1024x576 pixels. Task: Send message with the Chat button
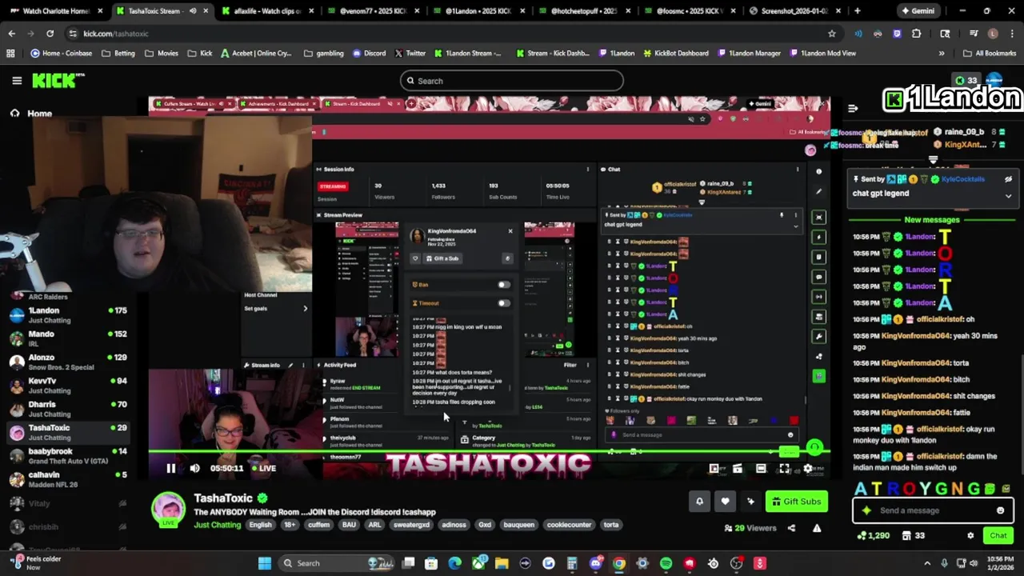click(998, 536)
